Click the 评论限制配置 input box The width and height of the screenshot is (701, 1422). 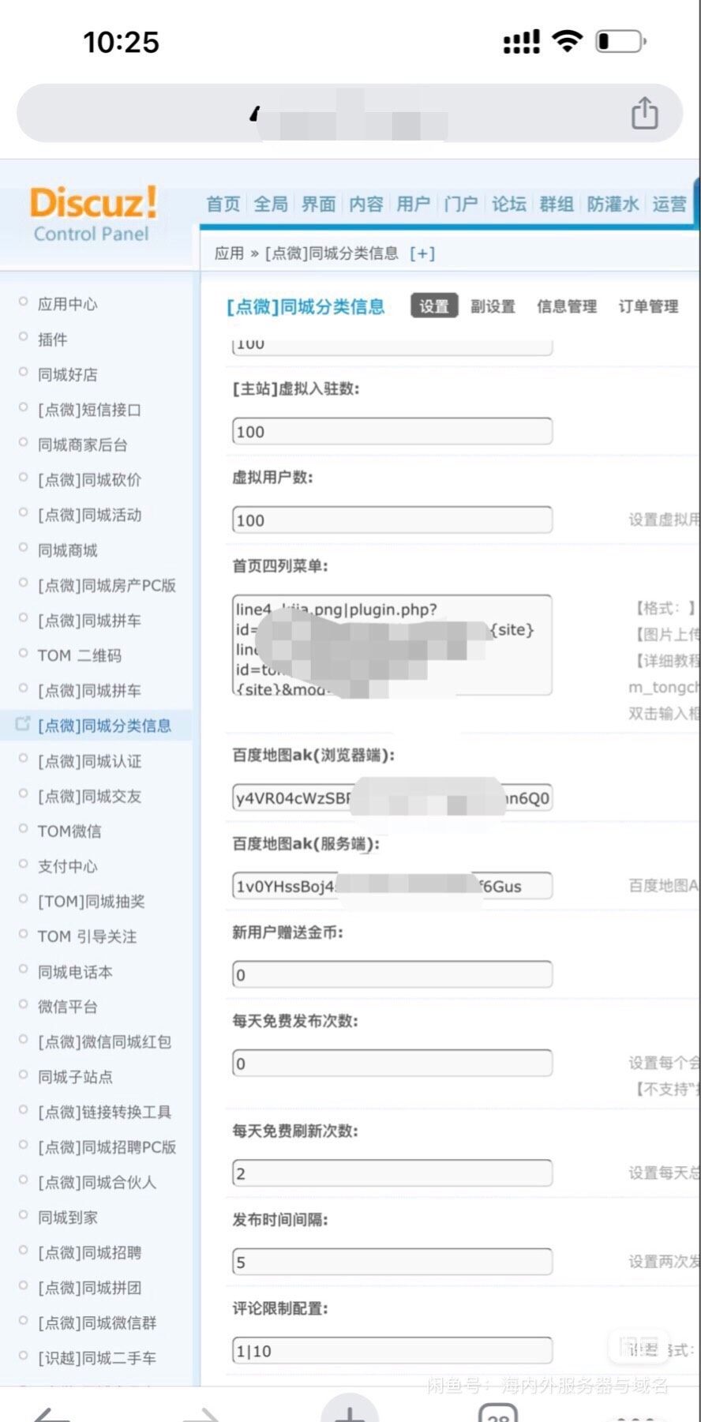coord(392,1351)
